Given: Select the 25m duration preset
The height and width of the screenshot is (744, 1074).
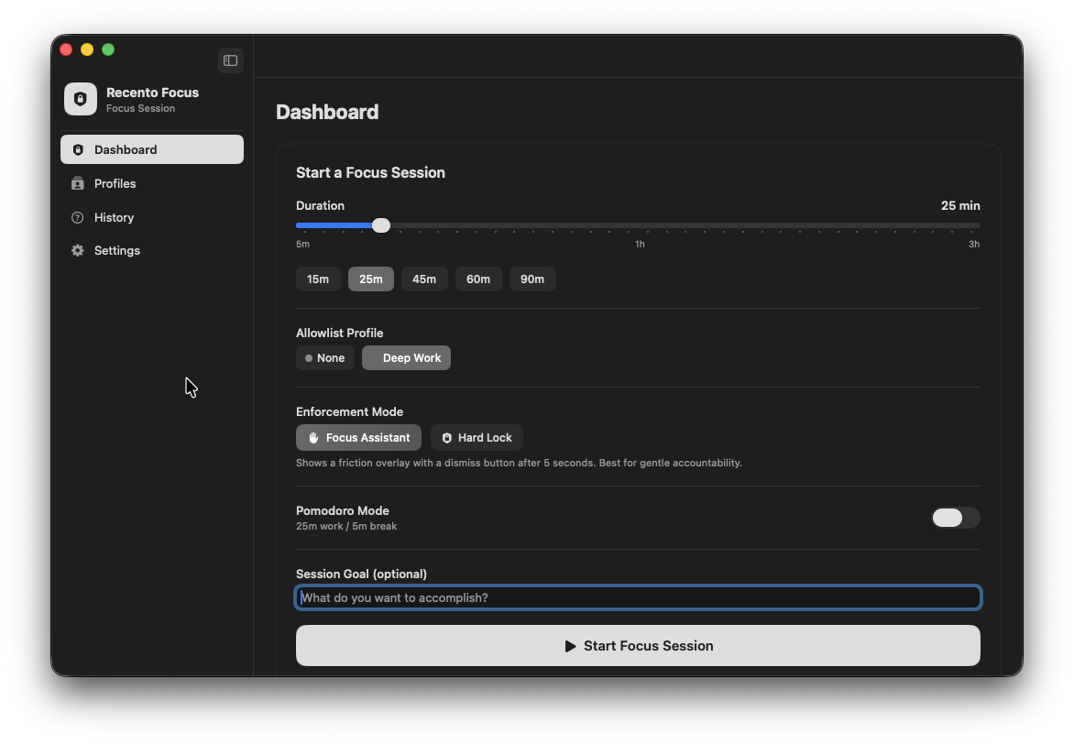Looking at the screenshot, I should tap(370, 279).
